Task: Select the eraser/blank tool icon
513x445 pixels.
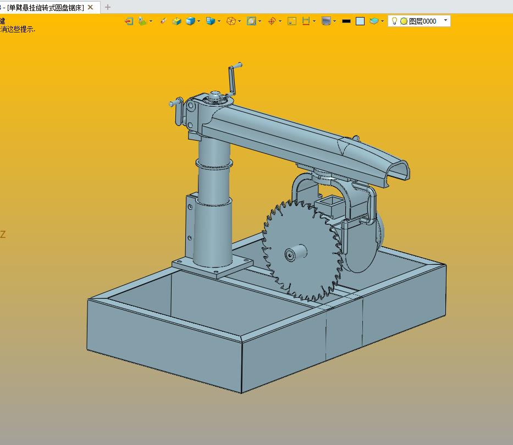Action: (163, 21)
